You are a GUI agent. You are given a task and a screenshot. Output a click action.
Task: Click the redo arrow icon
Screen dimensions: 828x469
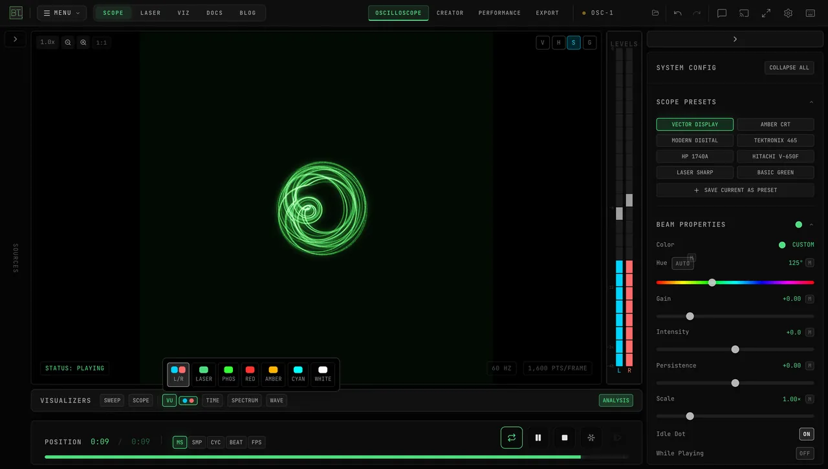697,13
